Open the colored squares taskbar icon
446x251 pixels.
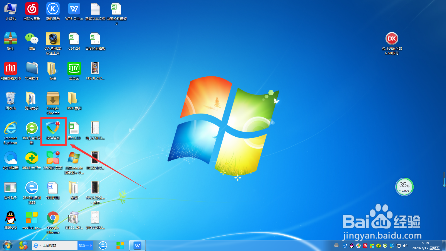[x=120, y=245]
